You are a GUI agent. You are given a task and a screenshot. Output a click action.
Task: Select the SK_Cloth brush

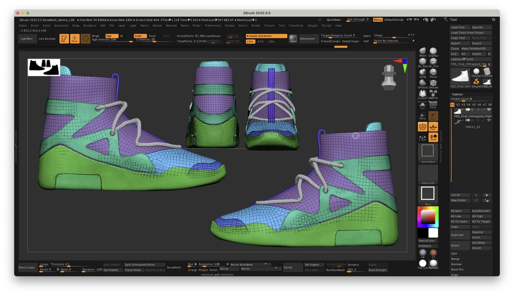click(433, 62)
